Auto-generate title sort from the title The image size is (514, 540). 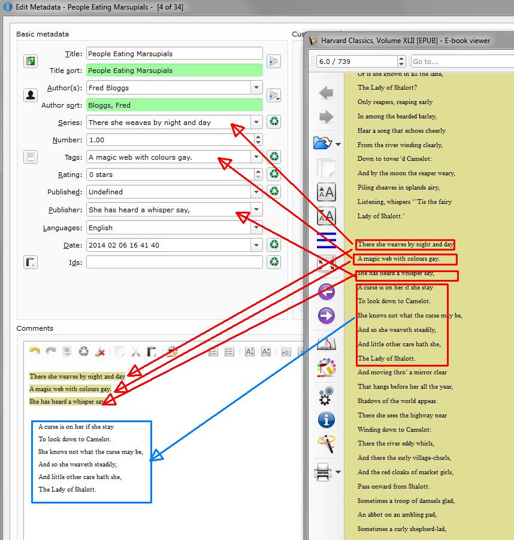274,62
